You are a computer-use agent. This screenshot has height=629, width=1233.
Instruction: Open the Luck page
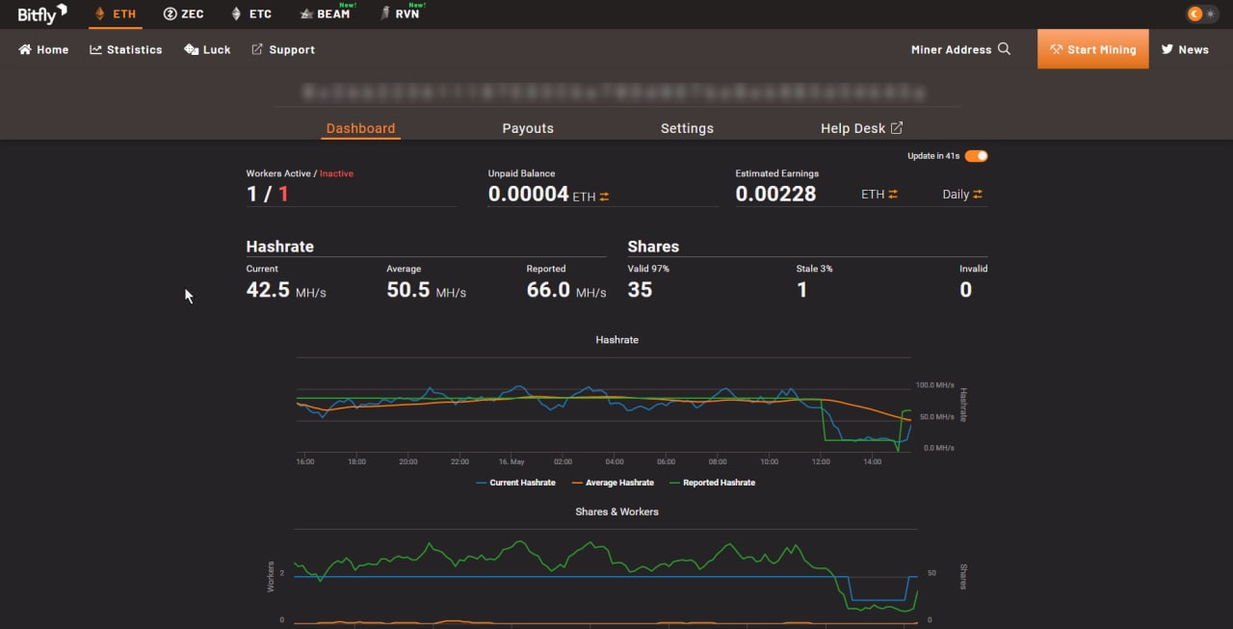[207, 49]
